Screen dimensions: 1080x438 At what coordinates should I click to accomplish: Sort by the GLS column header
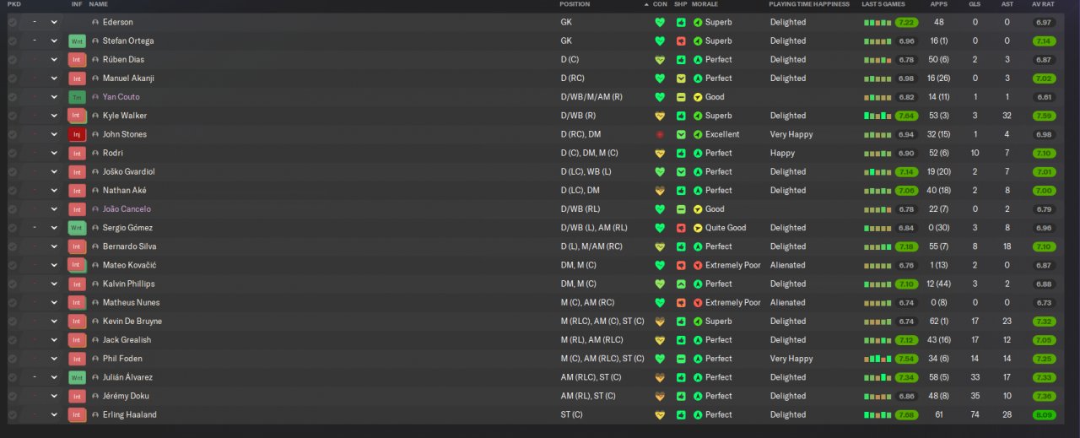coord(975,4)
